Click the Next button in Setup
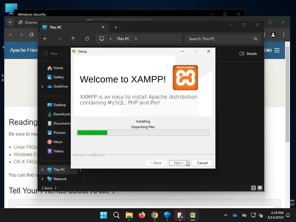Screen dimensions: 296x222 [x=179, y=163]
